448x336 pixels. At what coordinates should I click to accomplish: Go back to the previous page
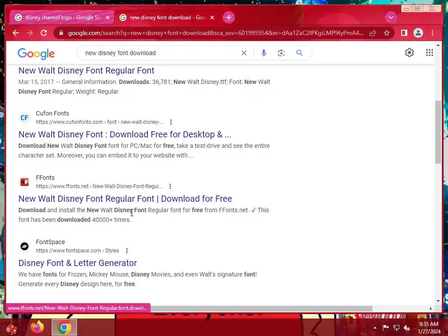click(x=16, y=33)
